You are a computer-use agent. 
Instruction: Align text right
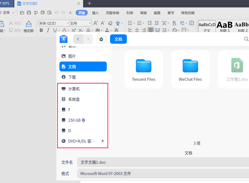pyautogui.click(x=144, y=30)
